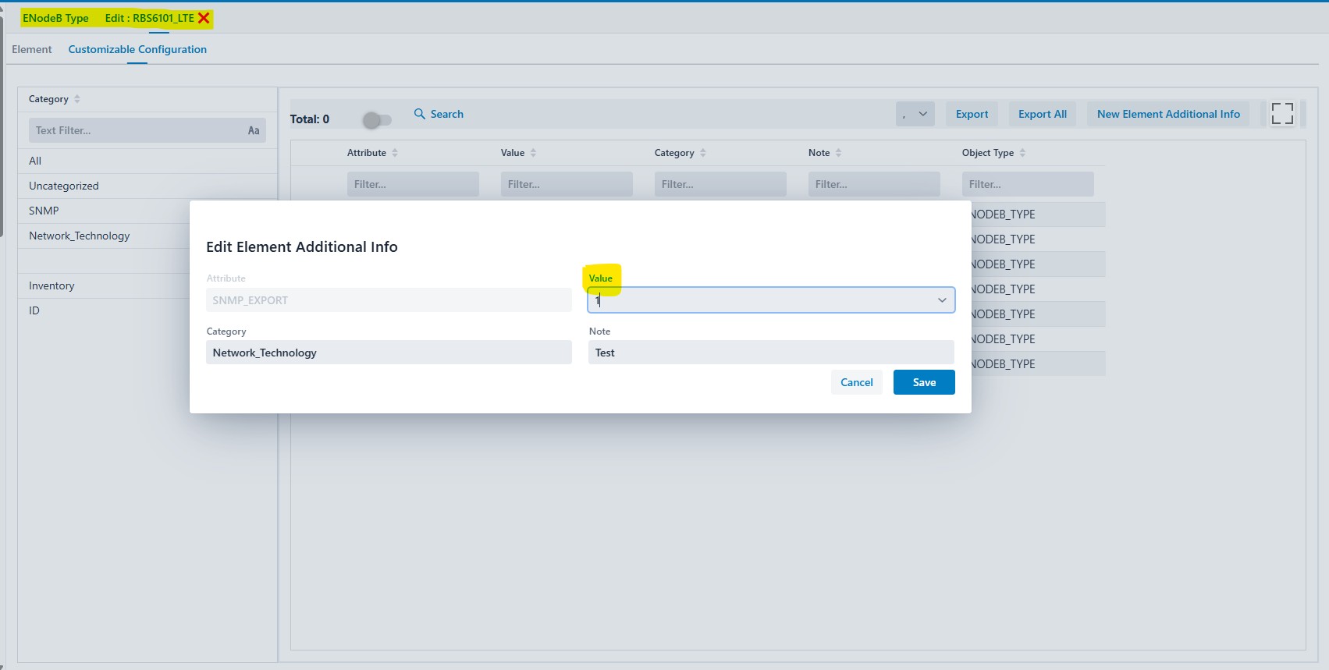Screen dimensions: 1329x670
Task: Click New Element Additional Info
Action: pyautogui.click(x=1167, y=114)
